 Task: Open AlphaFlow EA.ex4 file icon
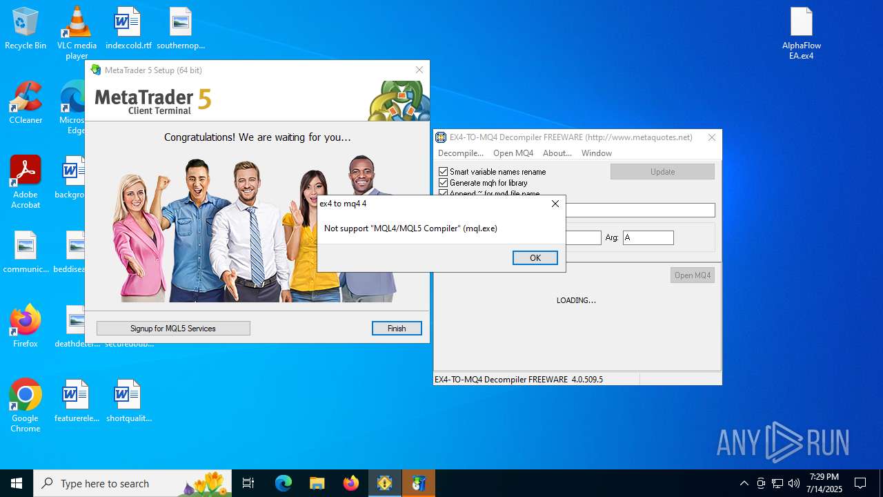pyautogui.click(x=802, y=33)
